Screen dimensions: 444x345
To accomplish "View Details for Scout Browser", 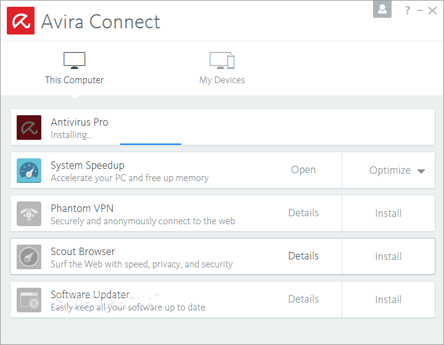I will (x=303, y=256).
